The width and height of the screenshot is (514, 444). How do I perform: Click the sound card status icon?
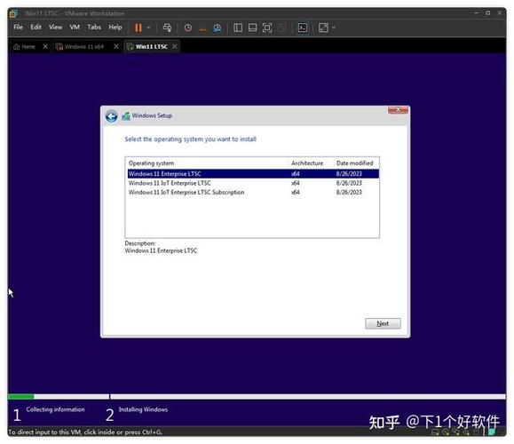click(466, 432)
